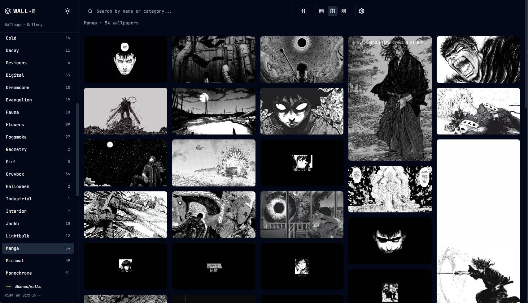Screen dimensions: 528x303
Task: Click the WALL·E logo icon
Action: (7, 11)
